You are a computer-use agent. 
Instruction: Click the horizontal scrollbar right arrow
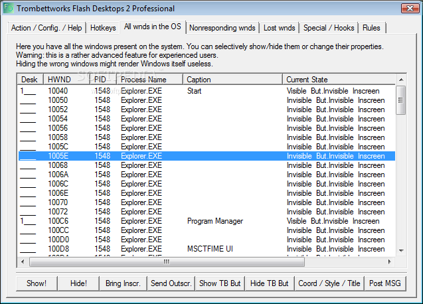tap(389, 262)
